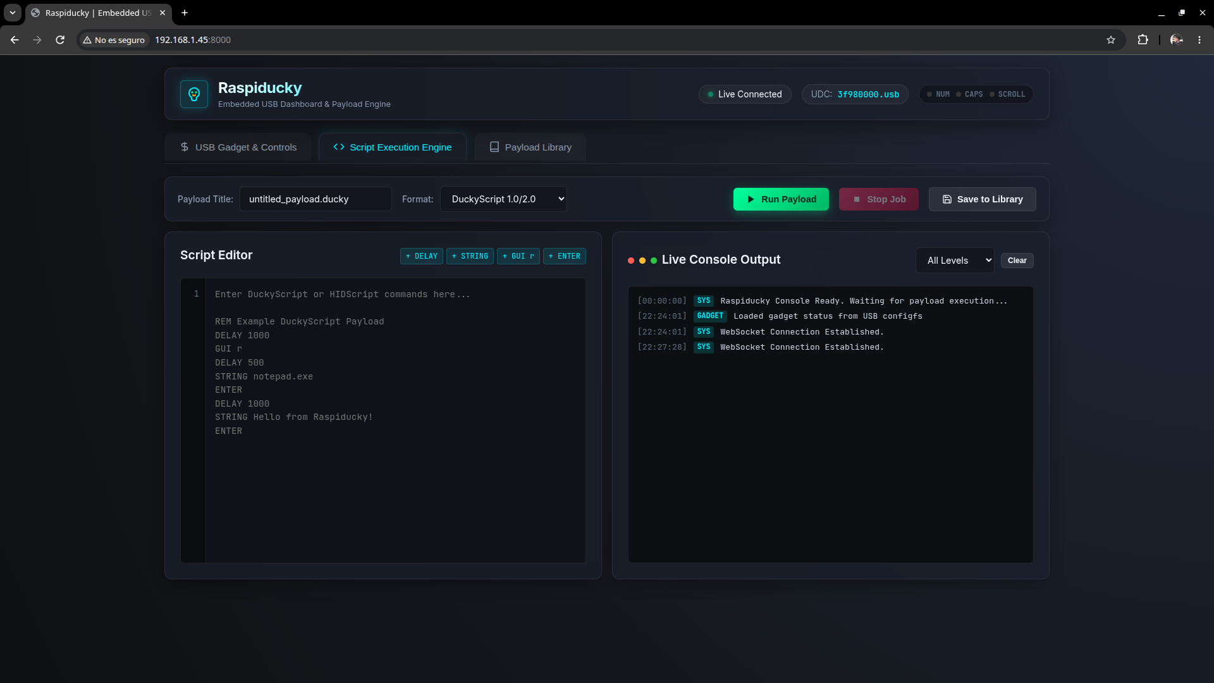Switch to the Payload Library tab
Viewport: 1214px width, 683px height.
(530, 147)
